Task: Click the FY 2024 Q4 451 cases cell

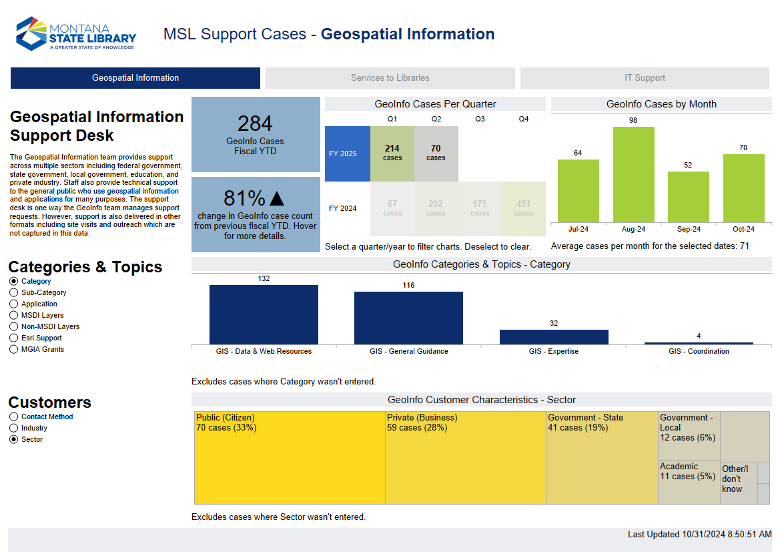Action: coord(524,208)
